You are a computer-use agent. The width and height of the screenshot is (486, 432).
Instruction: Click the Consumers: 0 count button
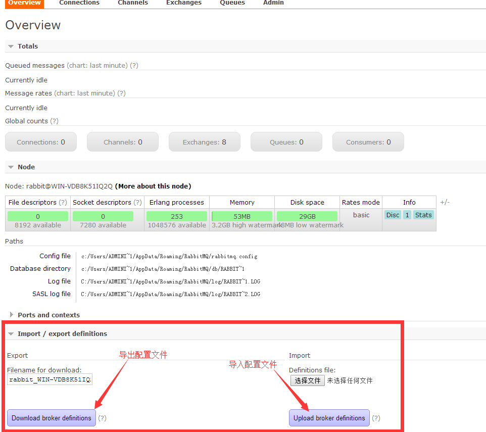(368, 142)
